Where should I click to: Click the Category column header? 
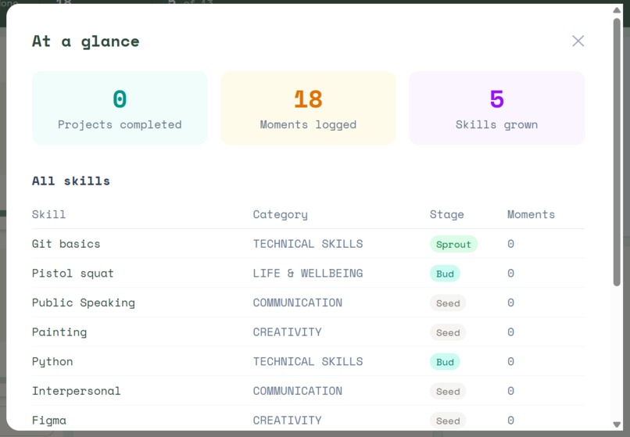[280, 215]
